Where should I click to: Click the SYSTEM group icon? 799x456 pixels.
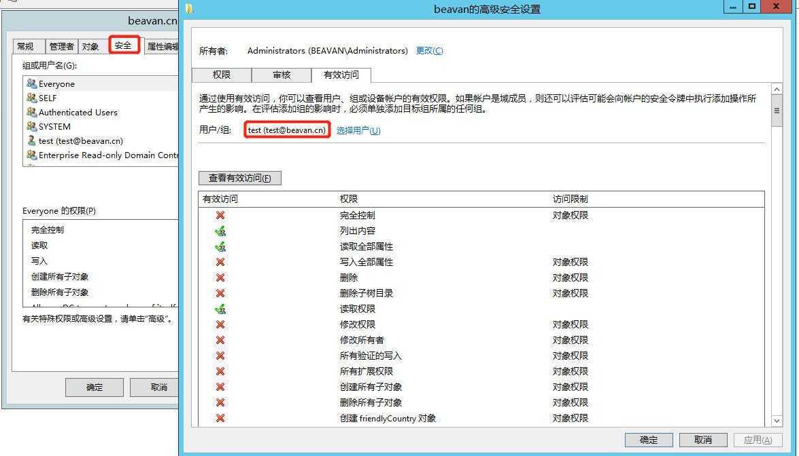(31, 126)
